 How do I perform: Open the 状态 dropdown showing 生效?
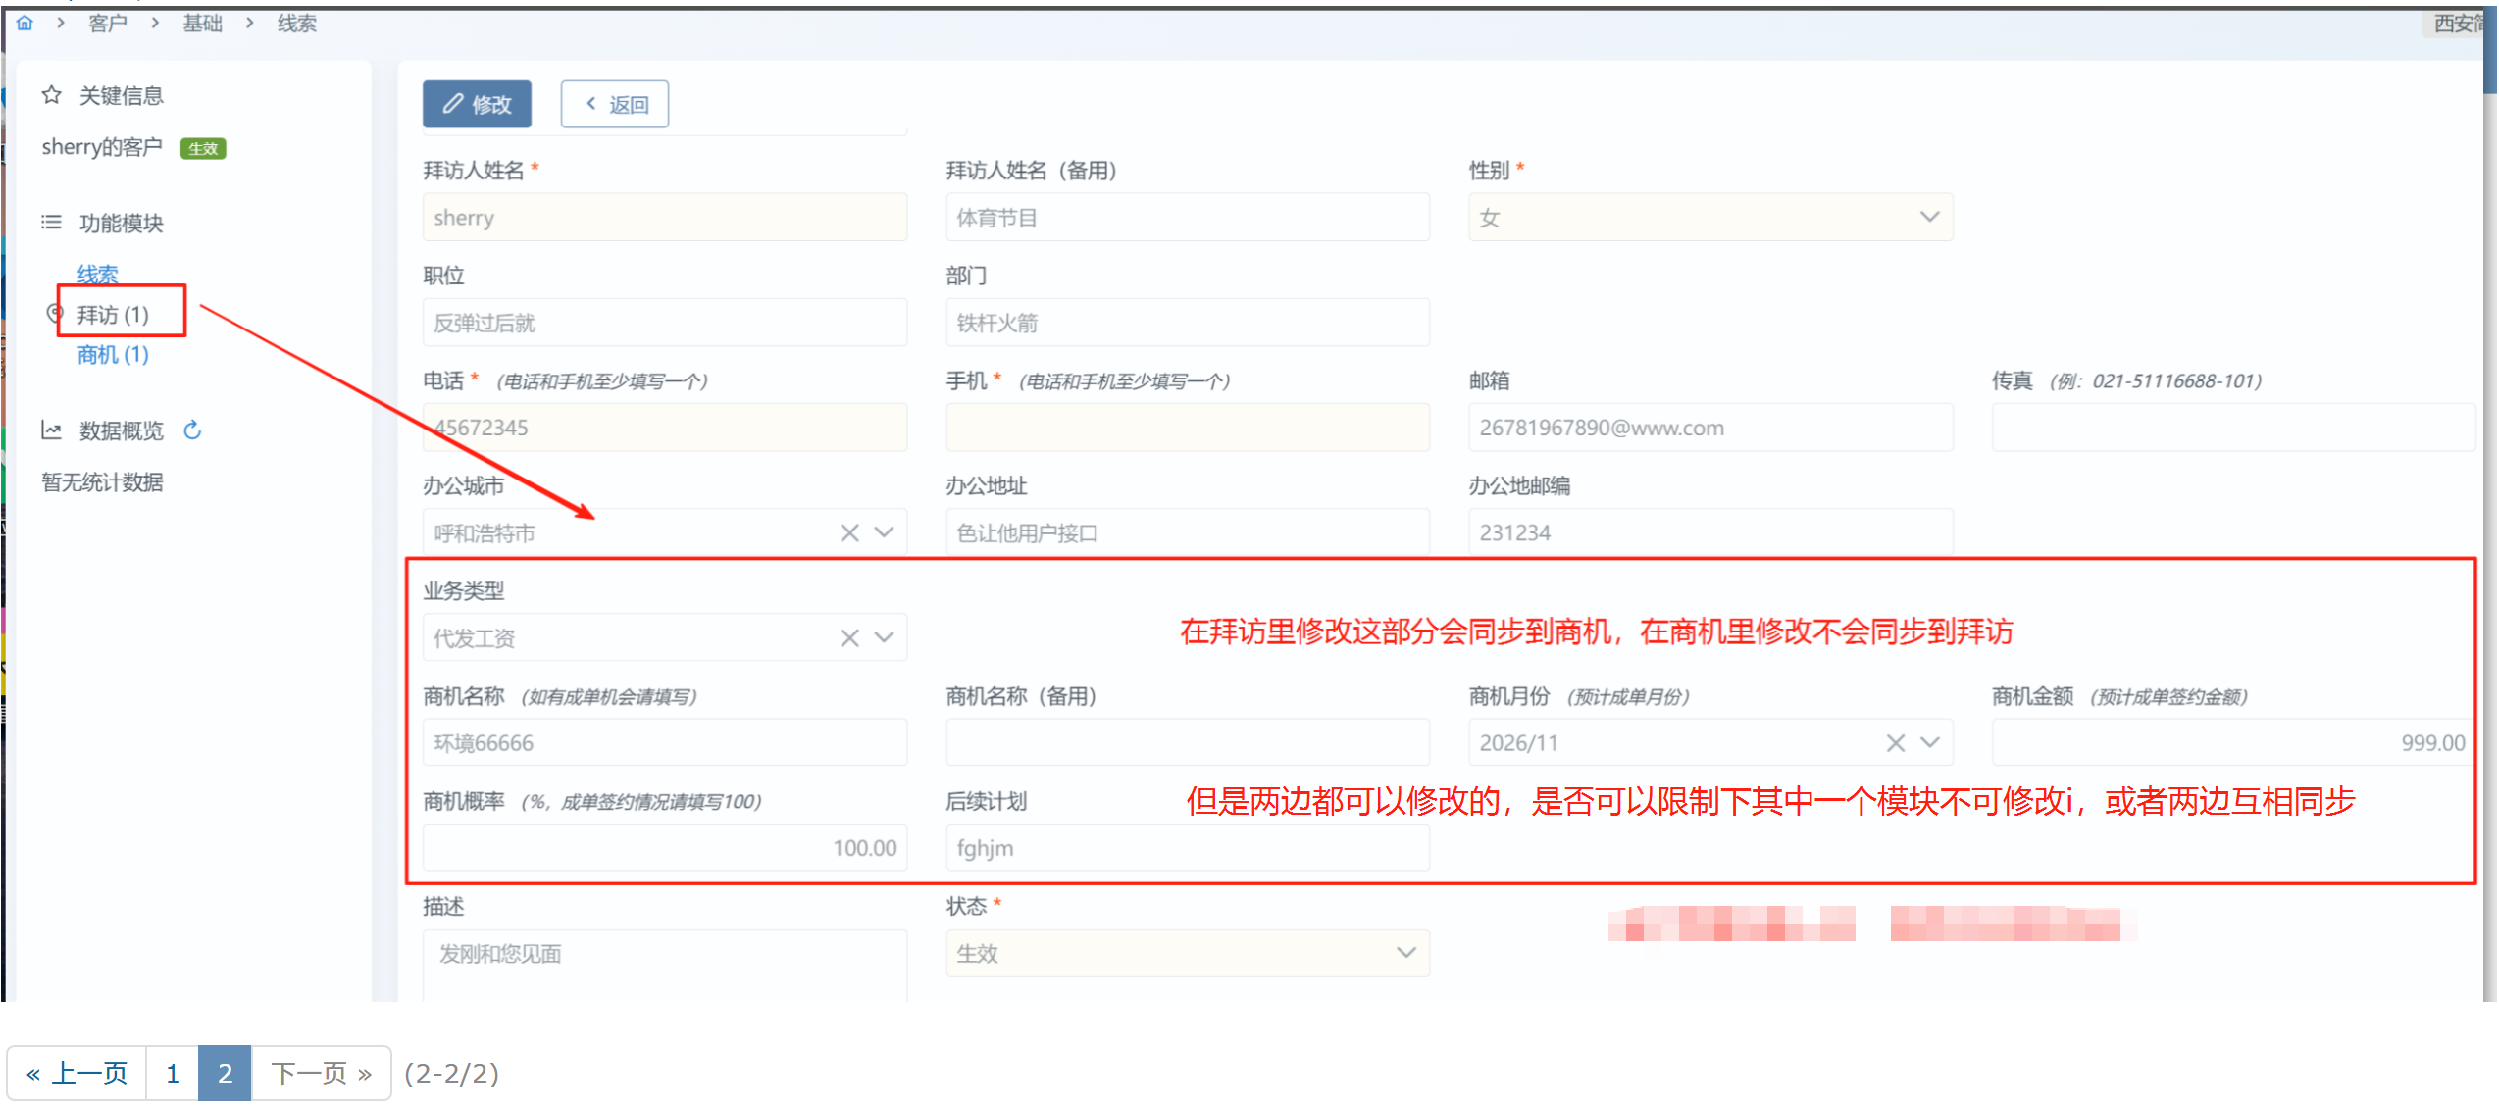(1187, 953)
